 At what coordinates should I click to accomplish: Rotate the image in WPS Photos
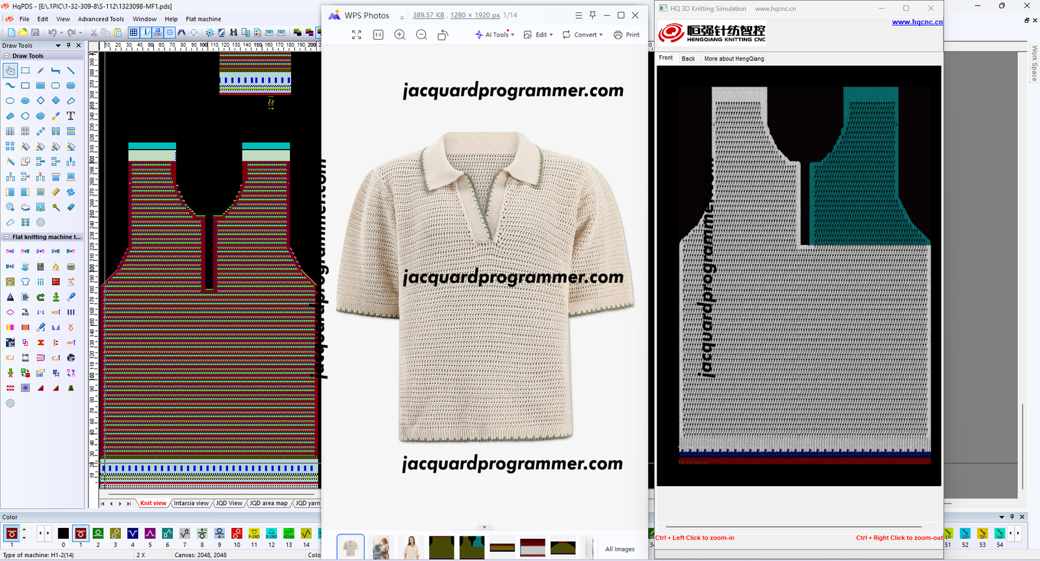click(443, 34)
